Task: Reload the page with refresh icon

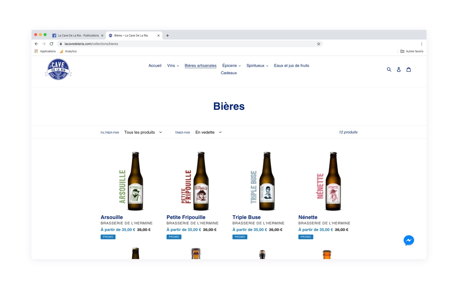Action: coord(51,44)
